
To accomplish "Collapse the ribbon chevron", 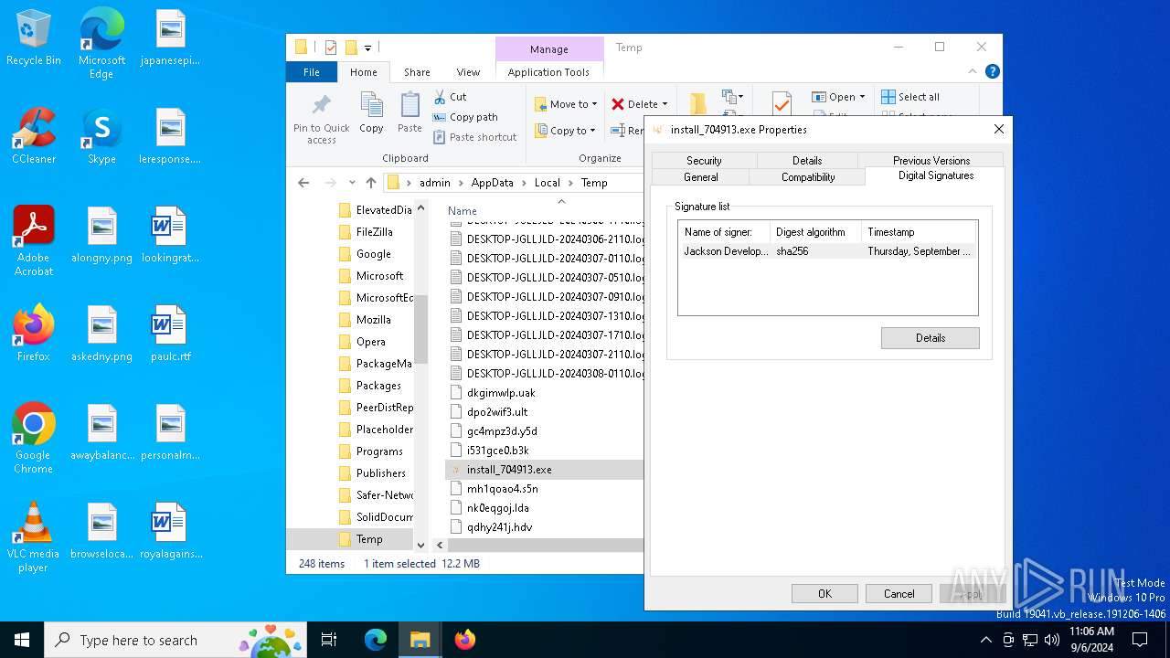I will [973, 71].
